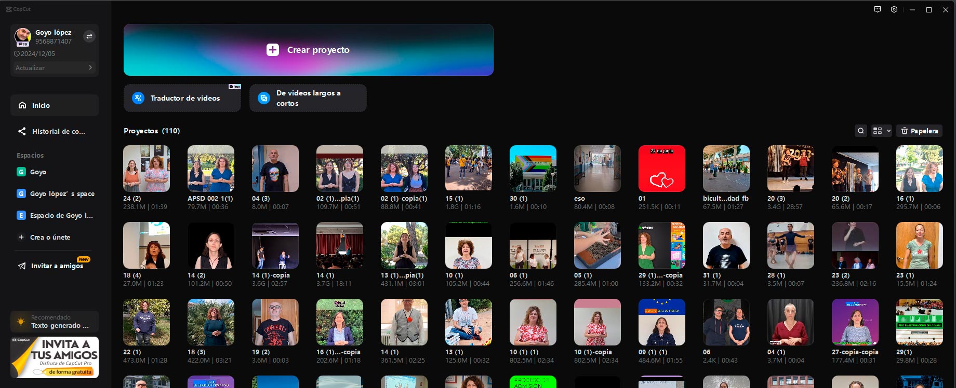Open the recommended Texto generado card
Image resolution: width=956 pixels, height=388 pixels.
coord(55,322)
